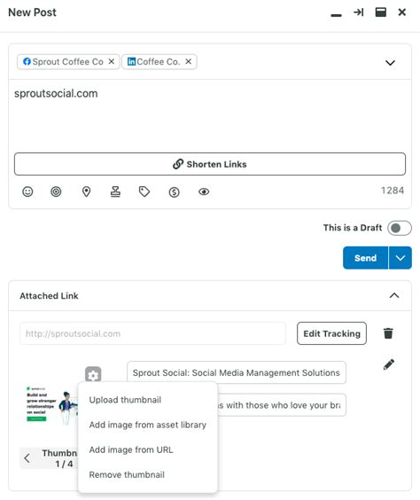The image size is (420, 500).
Task: Click the dollar sign boost icon
Action: (174, 192)
